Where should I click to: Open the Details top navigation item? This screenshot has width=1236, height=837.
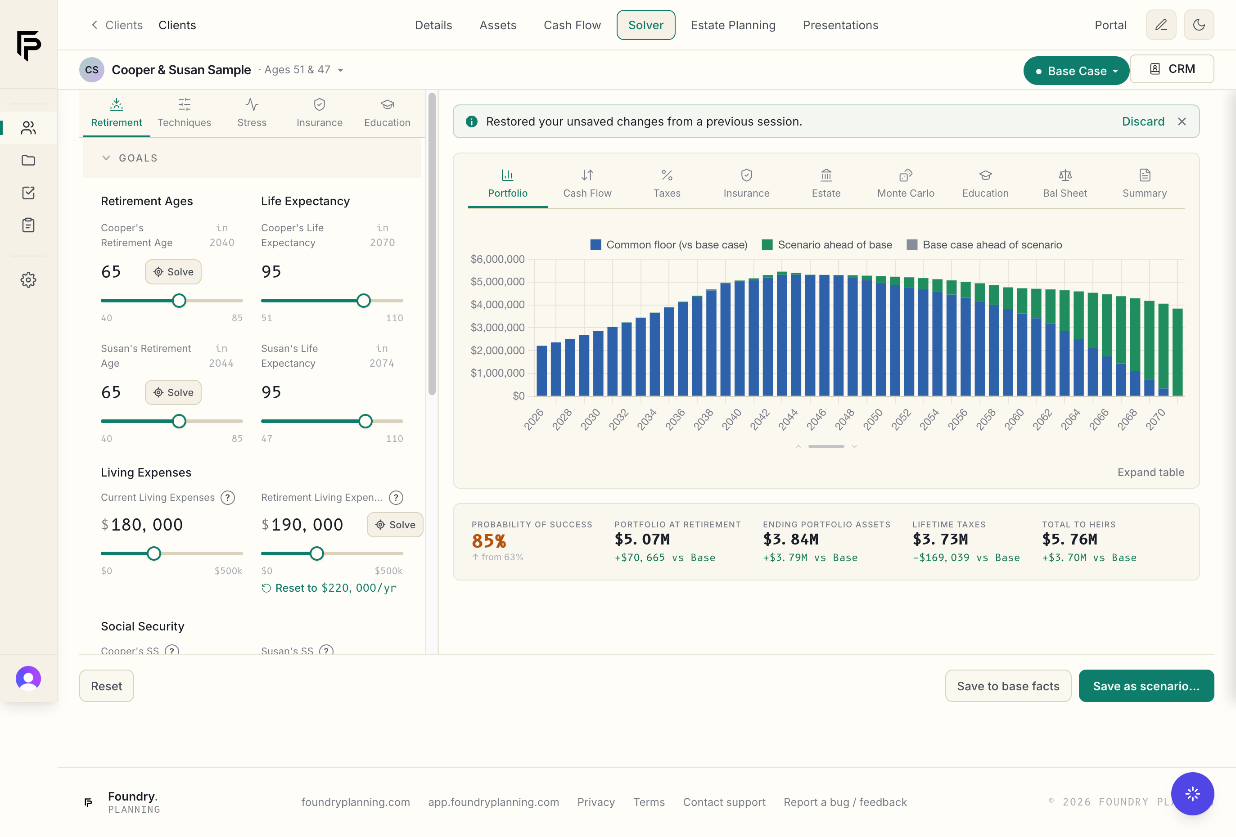pos(433,25)
